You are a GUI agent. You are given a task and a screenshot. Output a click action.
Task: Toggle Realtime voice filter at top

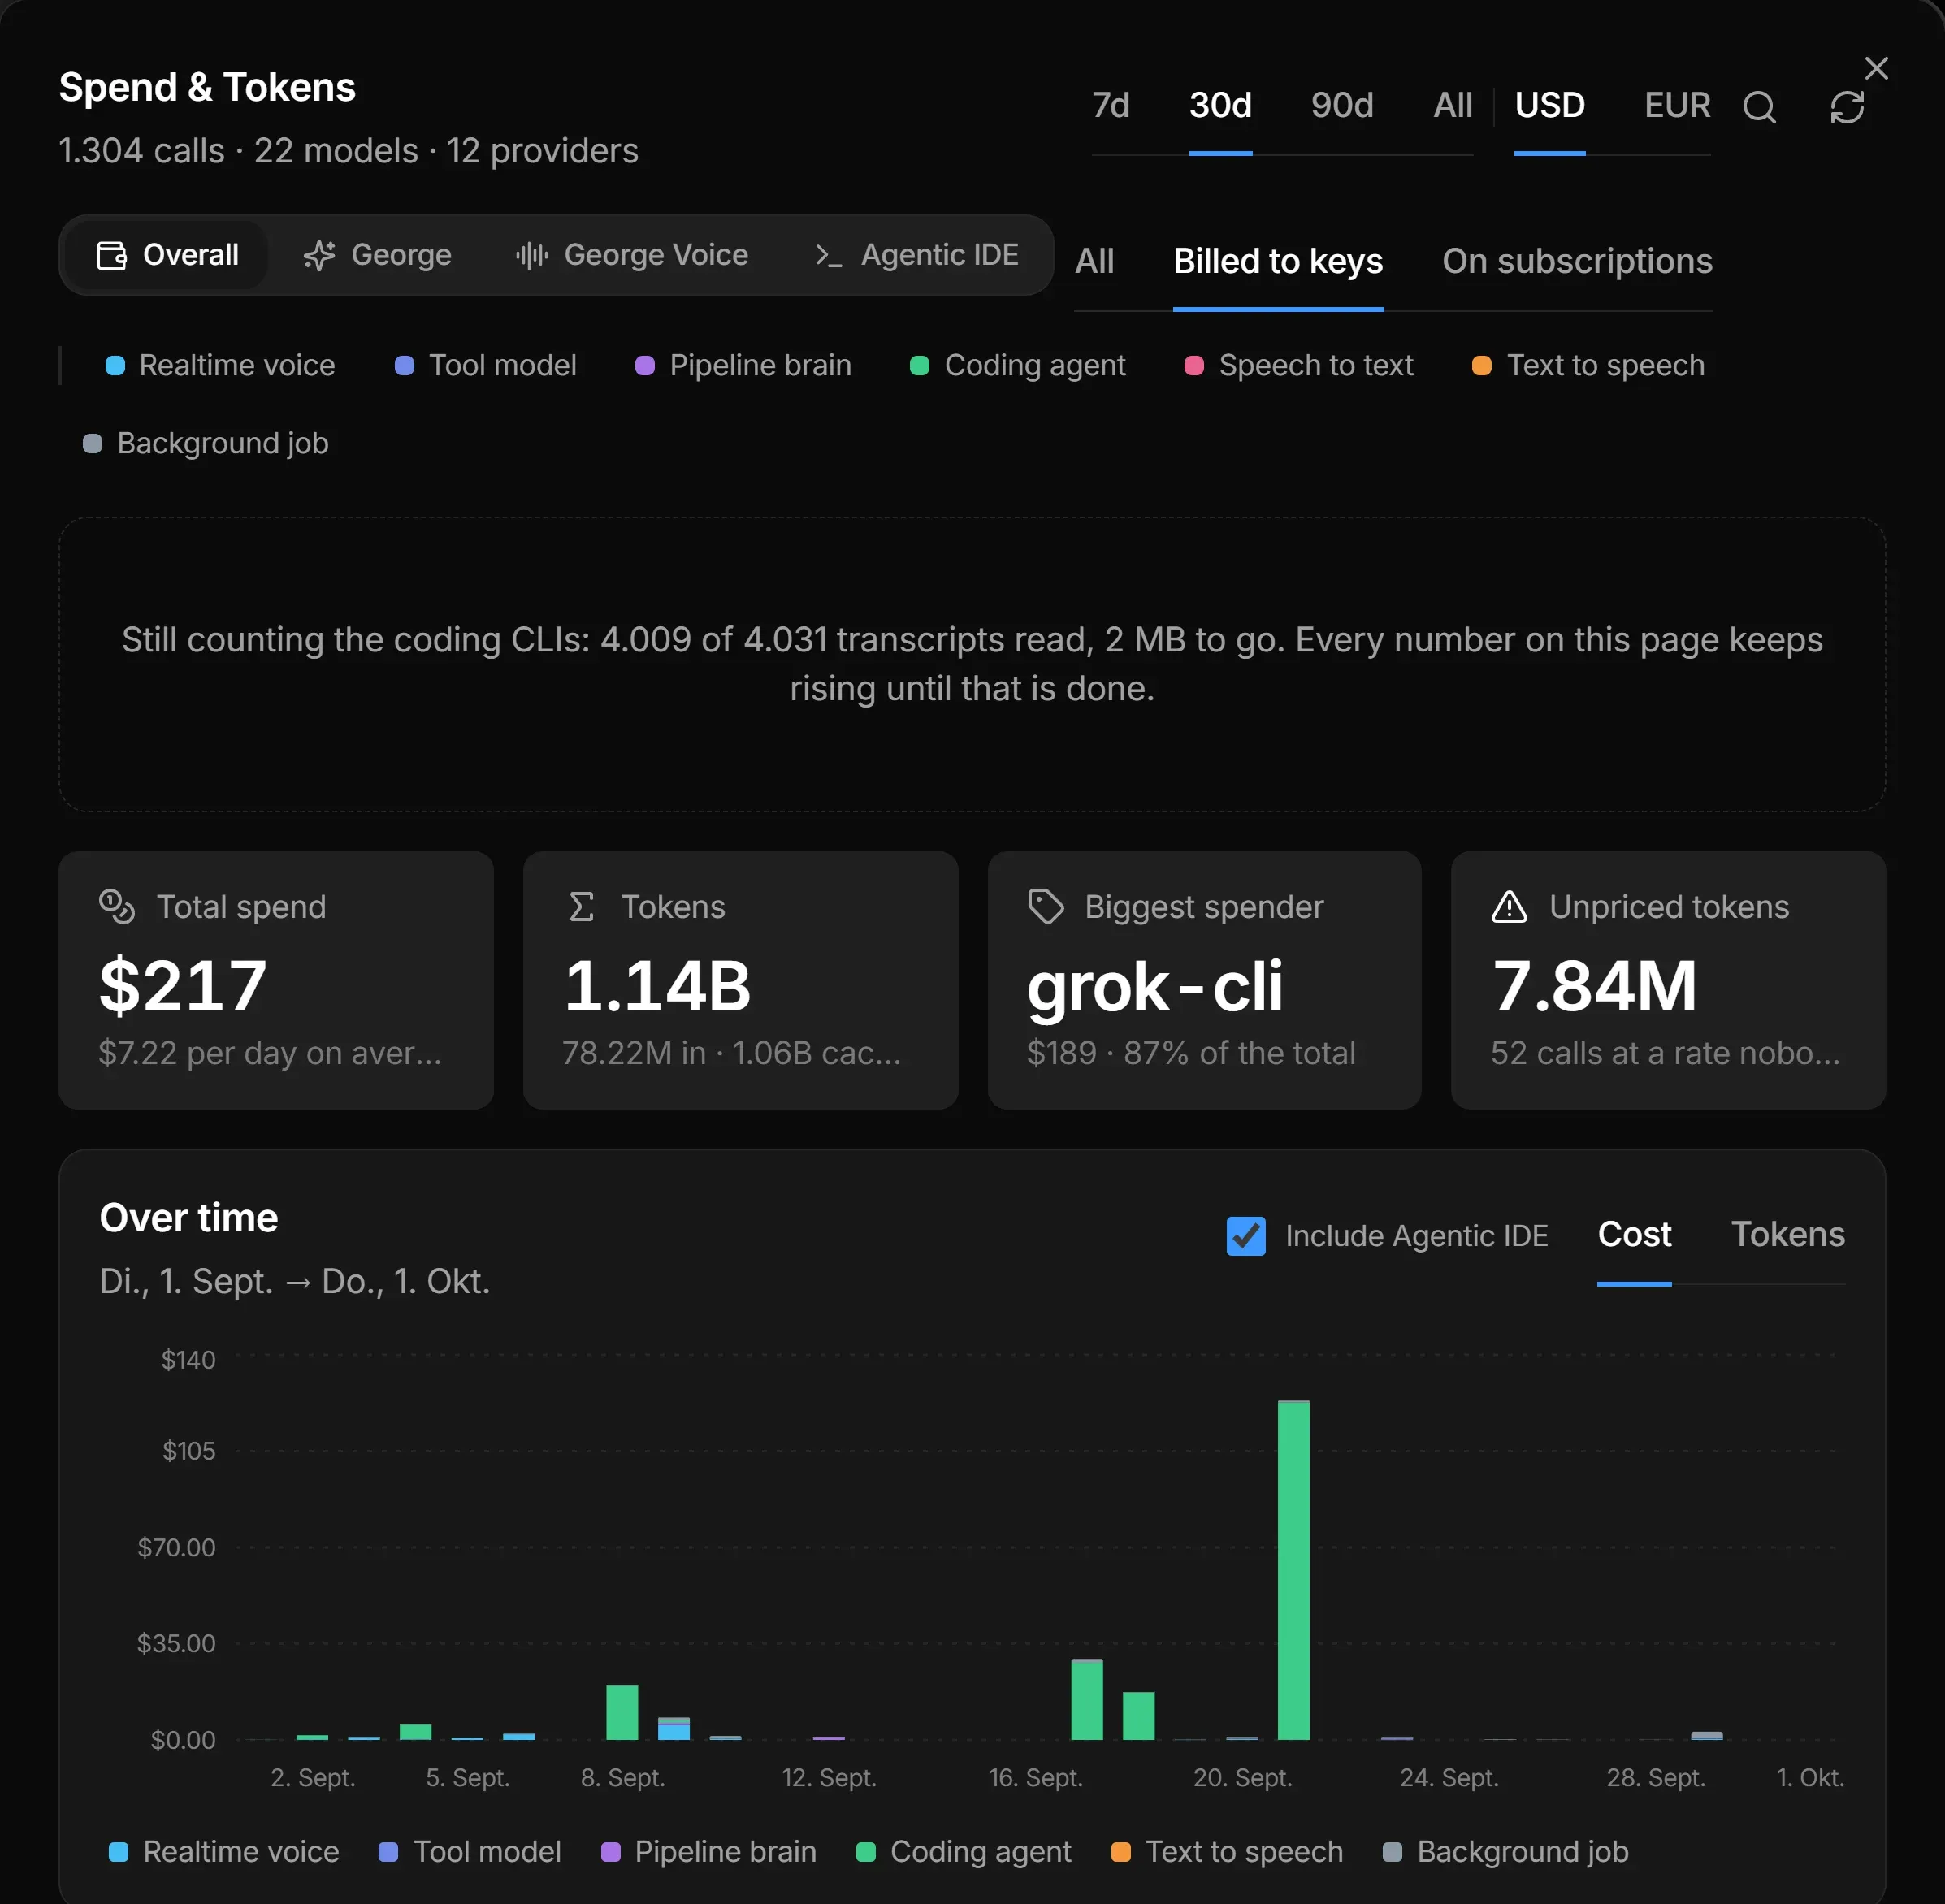pyautogui.click(x=220, y=365)
